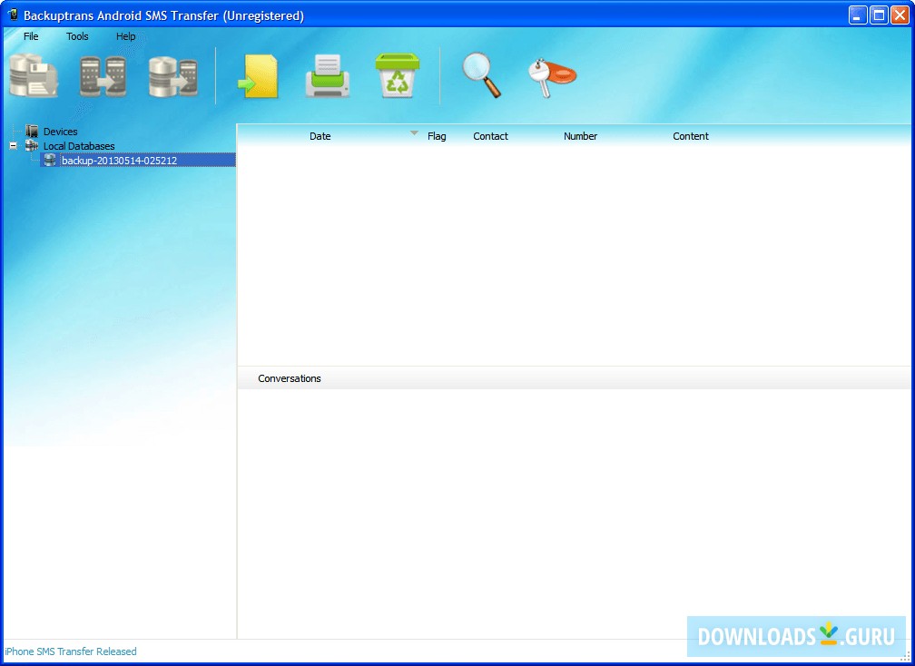Toggle sort order on the Date column

tap(320, 135)
